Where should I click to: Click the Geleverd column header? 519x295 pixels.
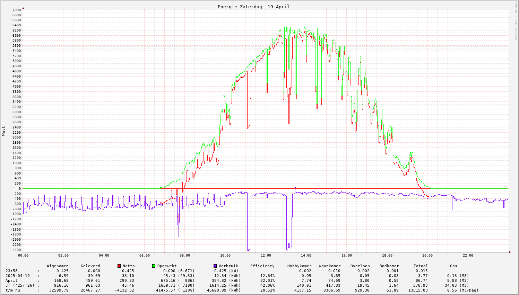pos(90,266)
